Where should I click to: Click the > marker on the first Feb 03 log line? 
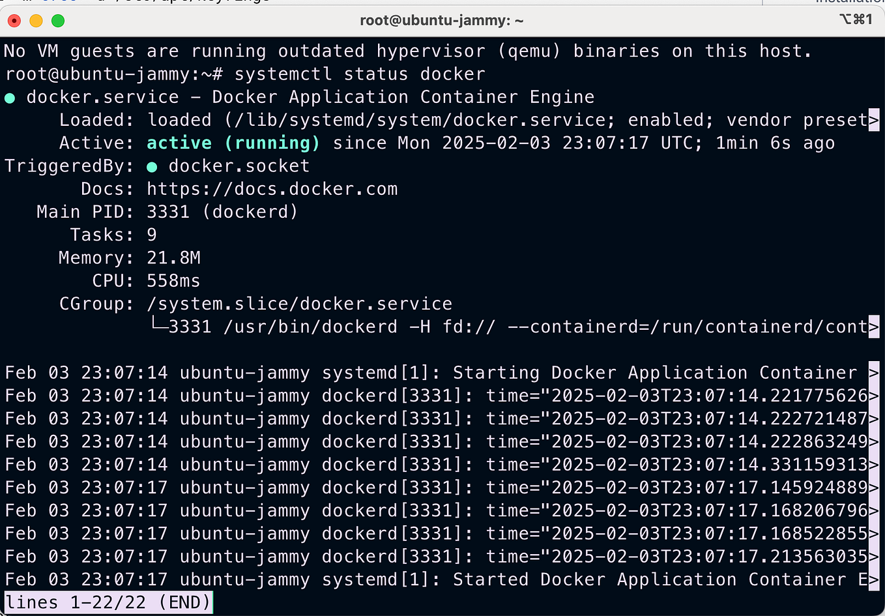click(x=873, y=372)
